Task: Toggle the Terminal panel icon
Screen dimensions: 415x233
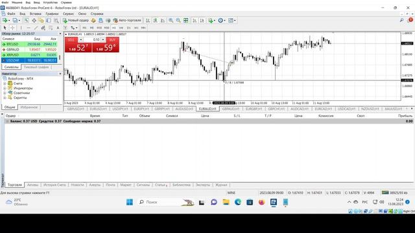Action: tap(49, 20)
